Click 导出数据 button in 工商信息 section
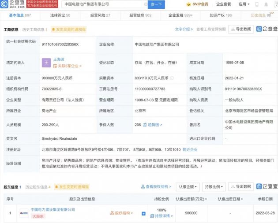The width and height of the screenshot is (278, 223). click(x=241, y=29)
